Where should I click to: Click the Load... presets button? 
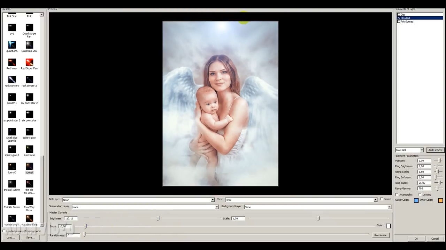[x=10, y=237]
